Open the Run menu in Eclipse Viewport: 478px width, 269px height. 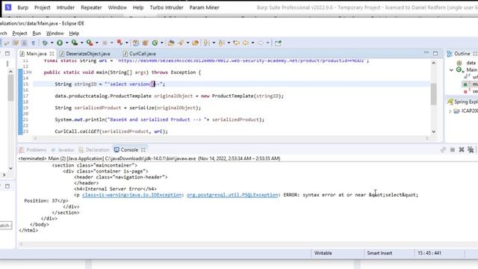coord(37,33)
